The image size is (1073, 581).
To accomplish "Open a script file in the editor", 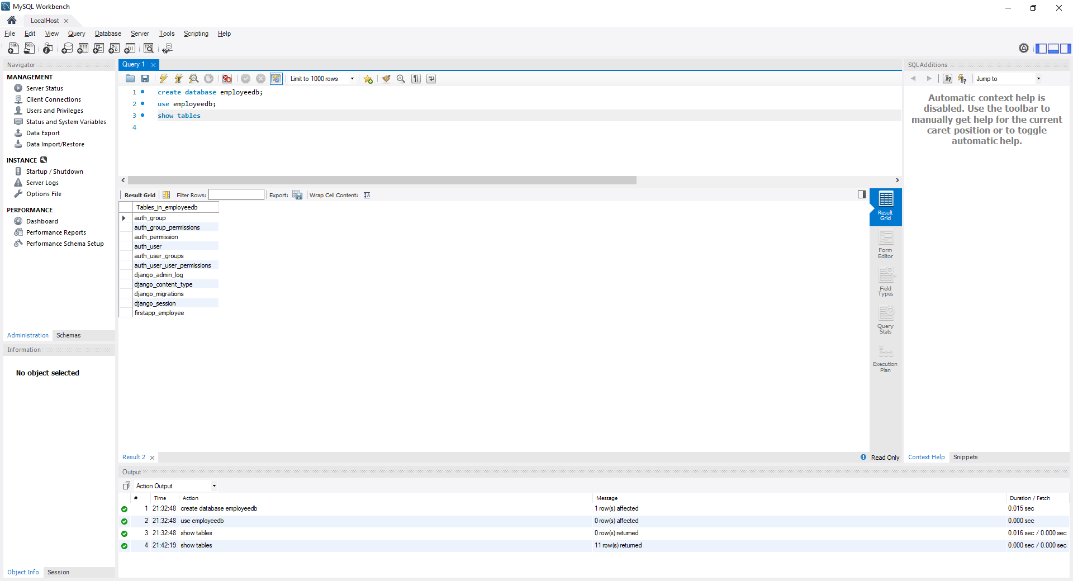I will [130, 79].
